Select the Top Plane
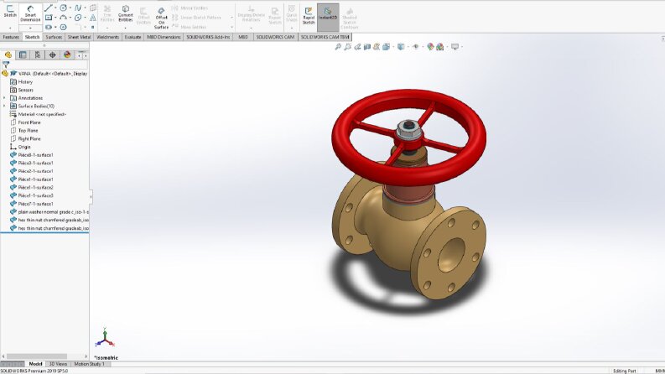This screenshot has height=374, width=665. [x=28, y=131]
